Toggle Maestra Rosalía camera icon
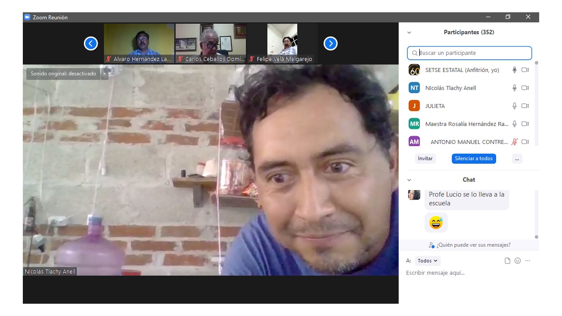The width and height of the screenshot is (562, 316). pyautogui.click(x=525, y=124)
